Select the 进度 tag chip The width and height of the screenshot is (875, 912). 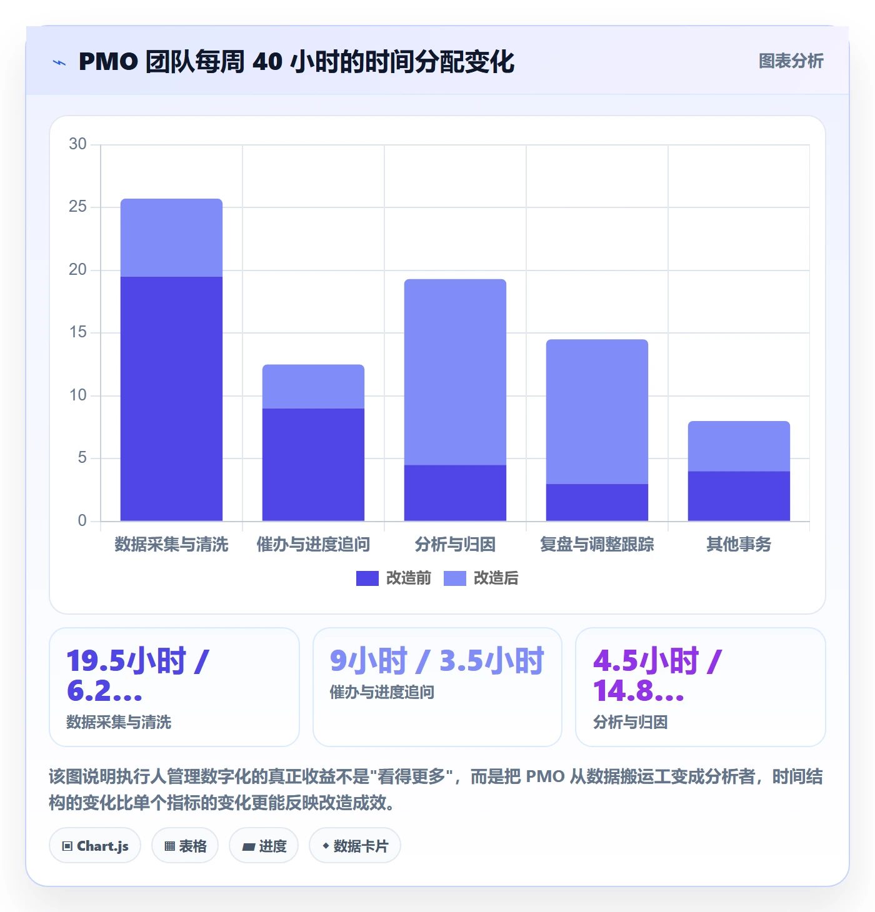pos(264,846)
